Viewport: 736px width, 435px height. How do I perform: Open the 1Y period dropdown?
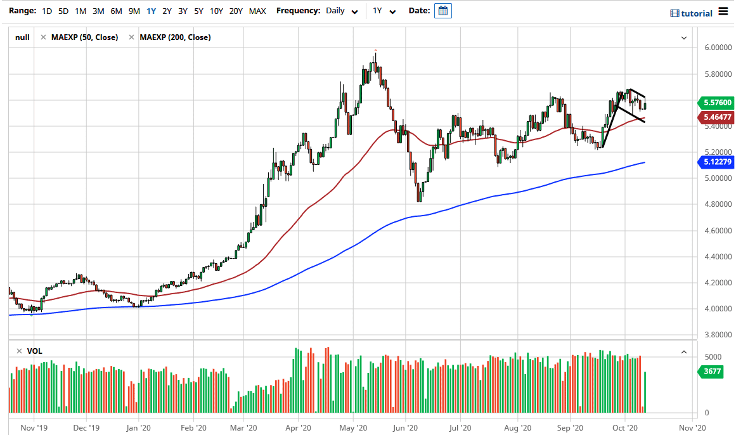point(385,11)
